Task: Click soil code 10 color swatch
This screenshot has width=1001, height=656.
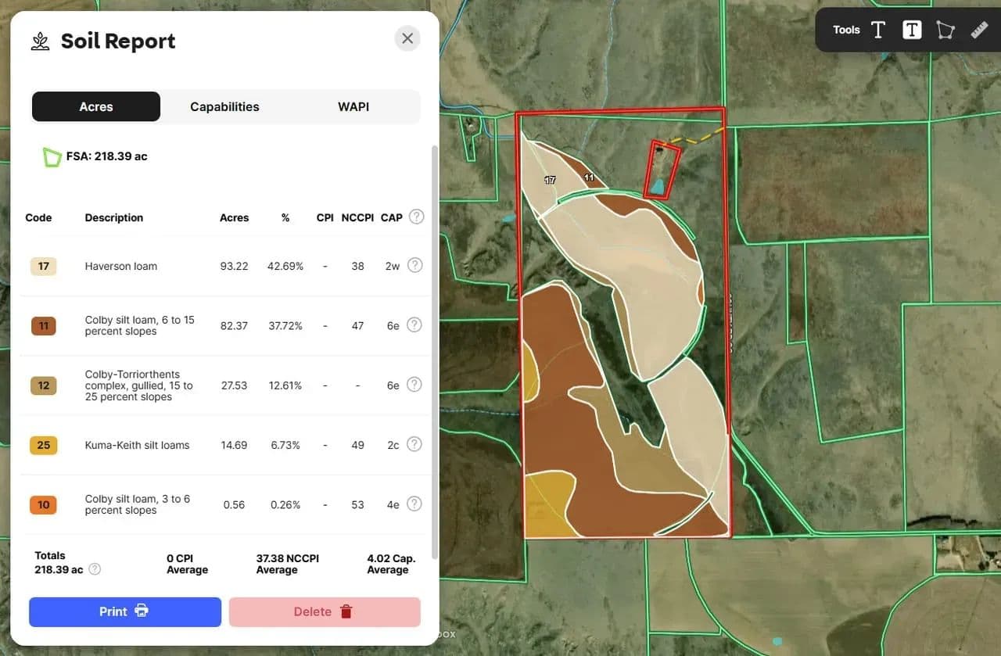Action: tap(44, 504)
